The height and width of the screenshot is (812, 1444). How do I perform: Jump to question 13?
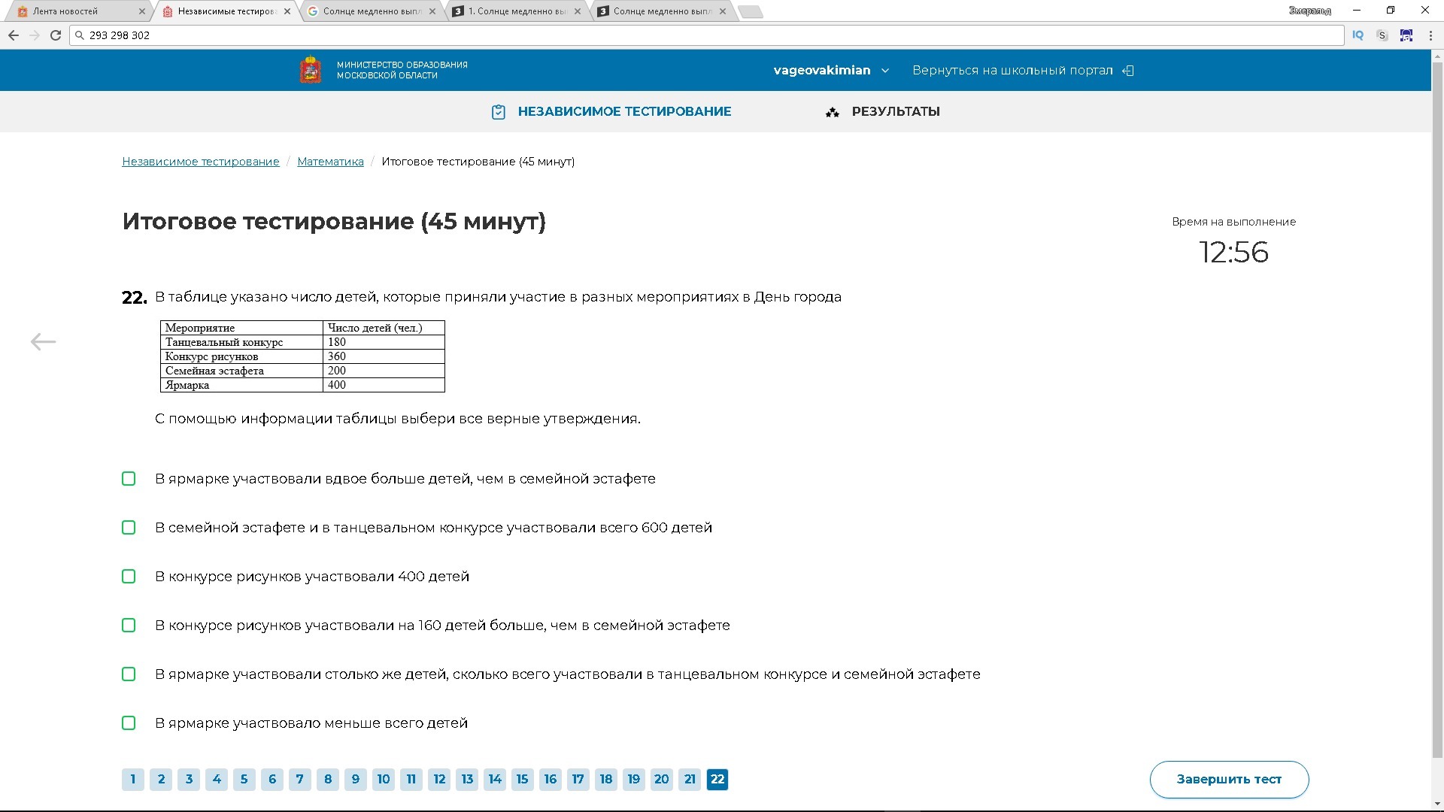coord(467,780)
